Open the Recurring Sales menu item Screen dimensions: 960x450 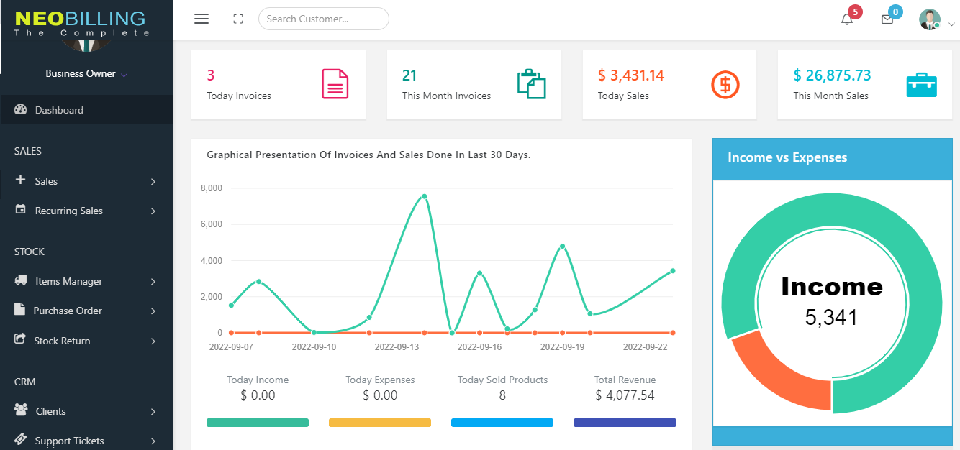[69, 211]
